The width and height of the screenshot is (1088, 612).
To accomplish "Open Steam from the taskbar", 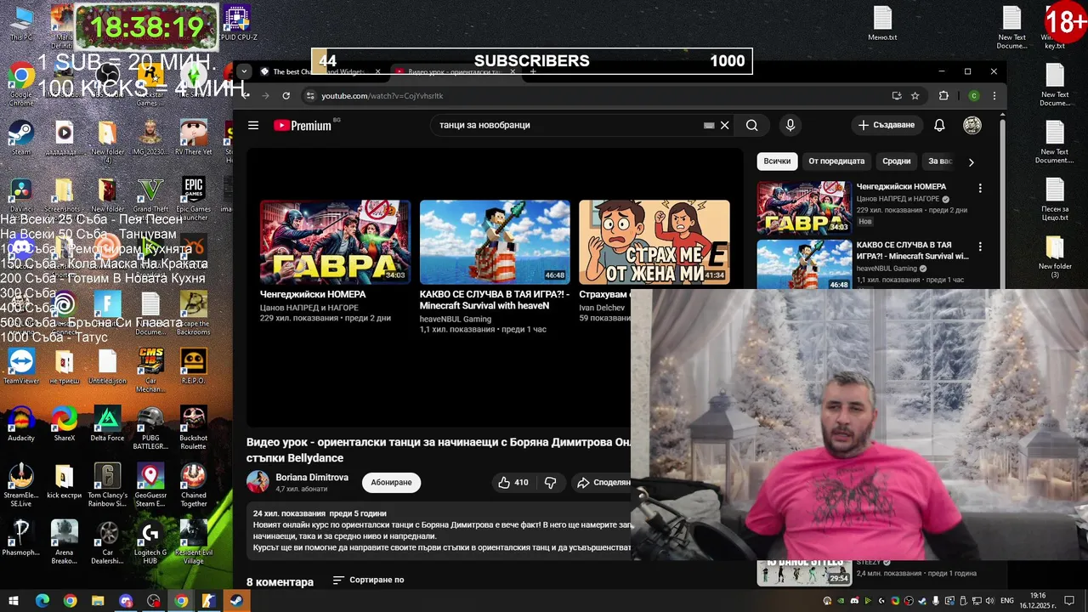I will click(x=236, y=601).
